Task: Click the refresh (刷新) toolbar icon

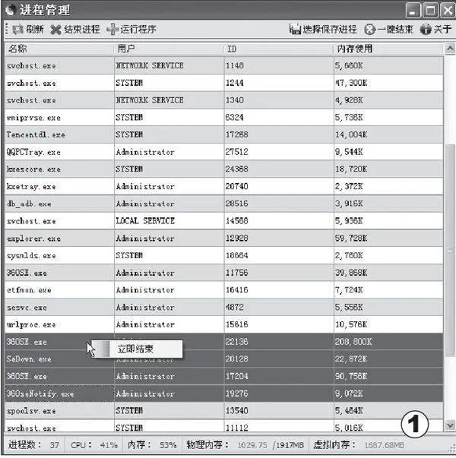Action: click(x=17, y=30)
